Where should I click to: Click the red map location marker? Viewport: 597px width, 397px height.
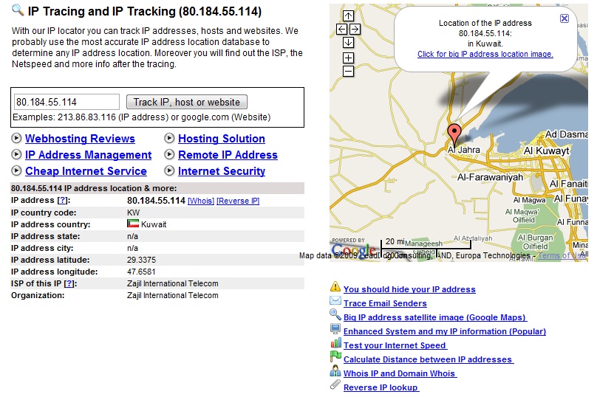[x=454, y=134]
